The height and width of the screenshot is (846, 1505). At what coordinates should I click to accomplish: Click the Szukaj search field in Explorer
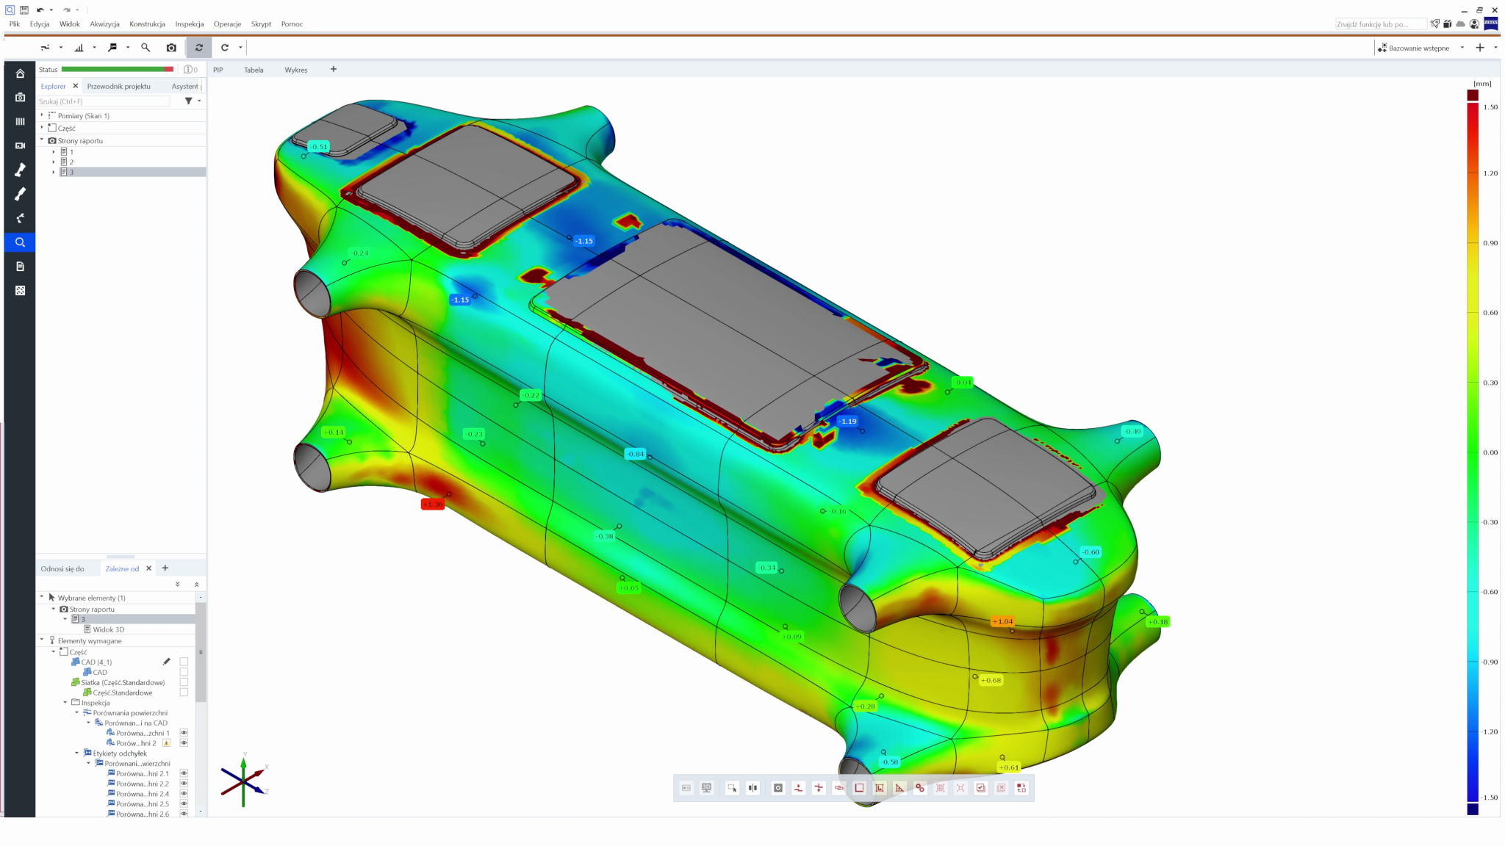point(103,101)
